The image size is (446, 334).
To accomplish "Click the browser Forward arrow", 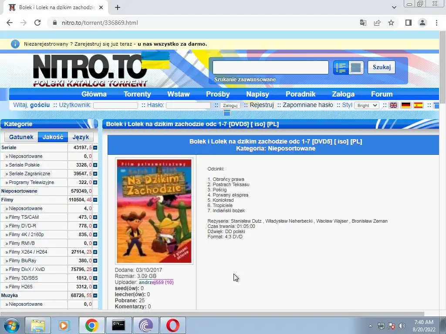I will 24,23.
